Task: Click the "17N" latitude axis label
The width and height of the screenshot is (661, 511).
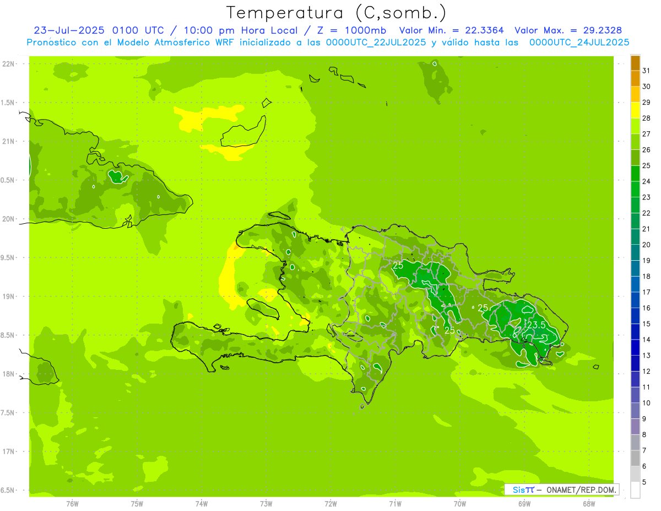Action: 9,451
